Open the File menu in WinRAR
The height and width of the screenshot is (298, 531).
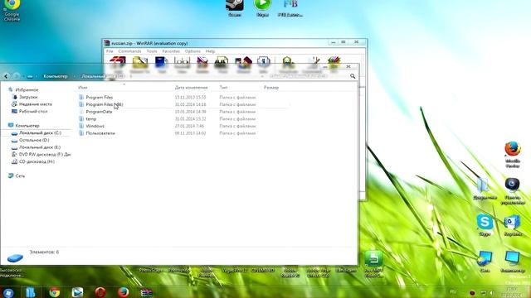click(110, 51)
